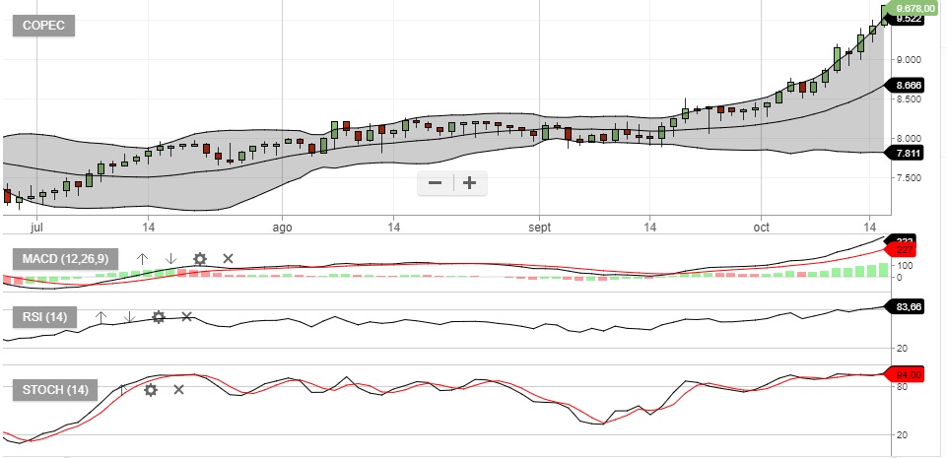Click the RSI (14) label
Image resolution: width=947 pixels, height=458 pixels.
[x=44, y=317]
